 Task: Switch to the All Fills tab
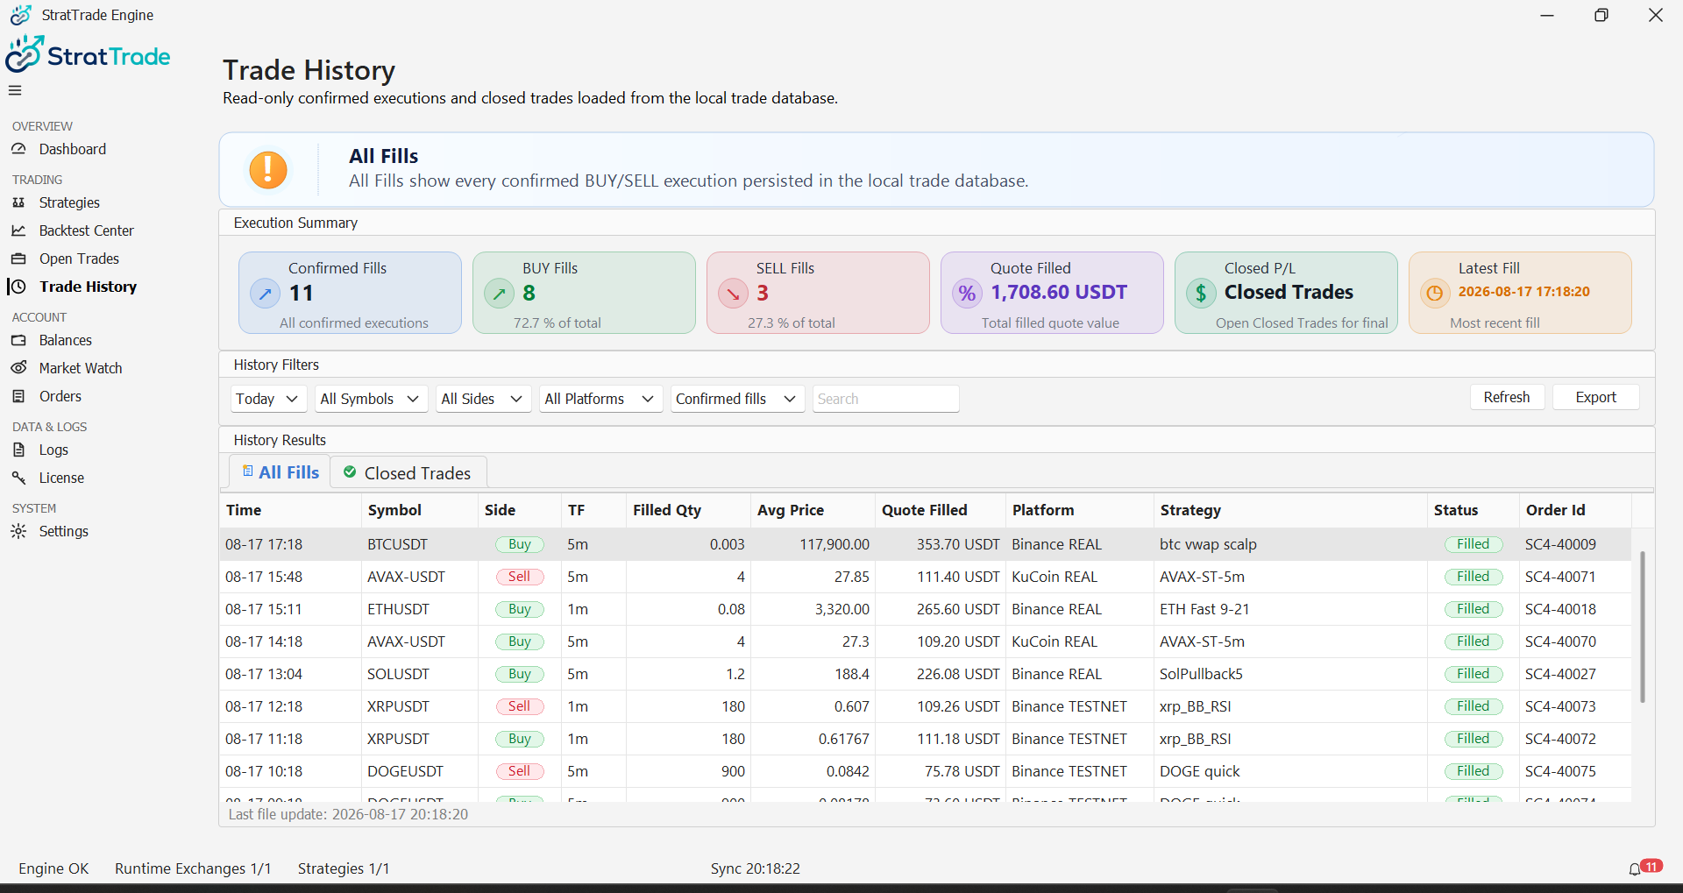click(280, 472)
